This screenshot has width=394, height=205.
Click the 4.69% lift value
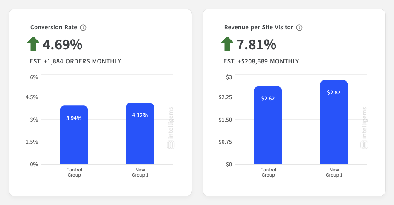click(62, 45)
